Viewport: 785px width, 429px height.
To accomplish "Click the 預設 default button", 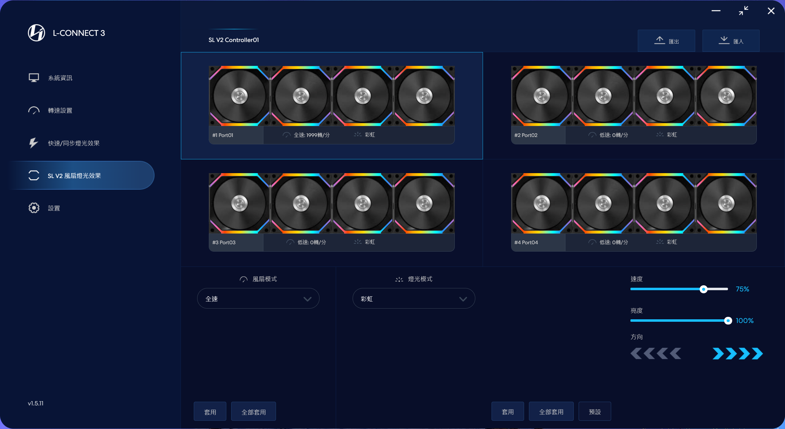I will 595,412.
